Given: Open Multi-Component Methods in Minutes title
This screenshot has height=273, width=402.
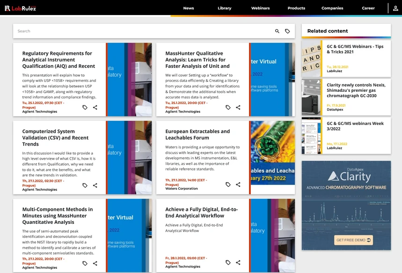Looking at the screenshot, I should coord(58,216).
